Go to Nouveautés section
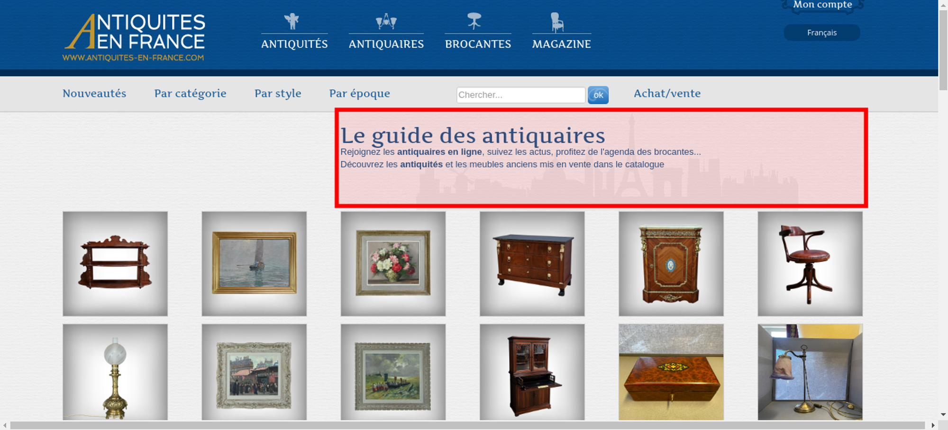The image size is (948, 430). point(94,93)
